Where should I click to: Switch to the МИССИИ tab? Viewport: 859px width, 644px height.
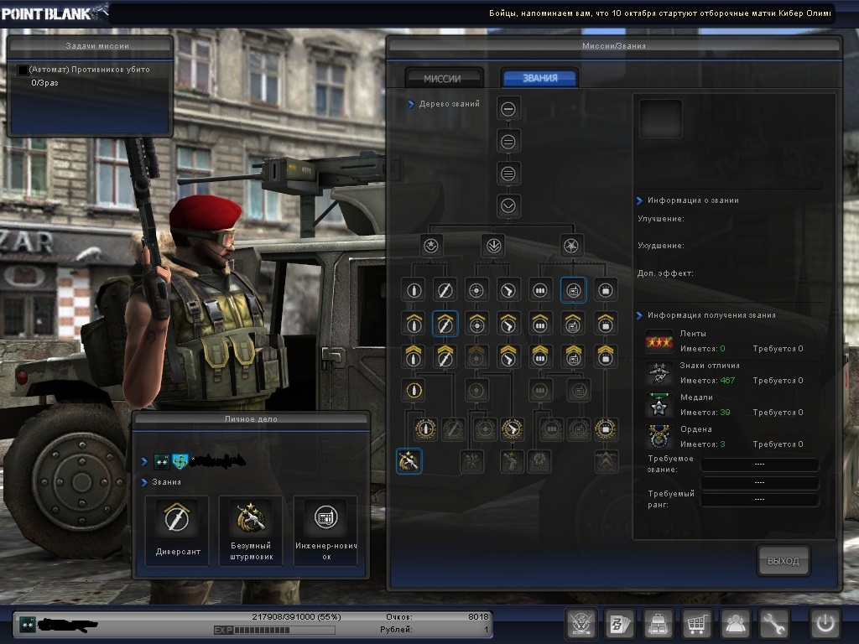pos(443,78)
